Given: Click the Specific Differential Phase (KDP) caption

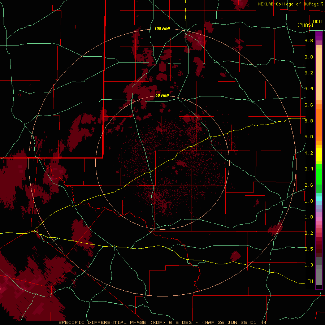Looking at the screenshot, I should (113, 322).
